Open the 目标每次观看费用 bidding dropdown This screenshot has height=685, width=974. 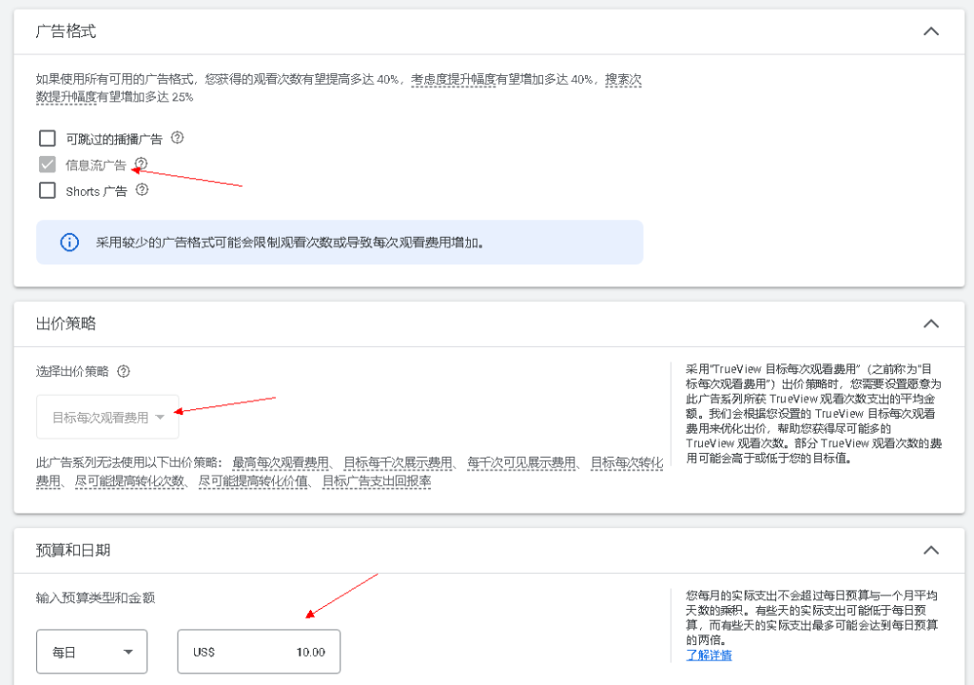[x=107, y=417]
